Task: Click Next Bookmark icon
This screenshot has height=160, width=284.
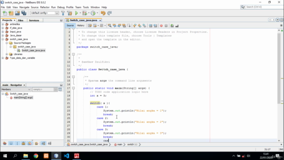Action: (140, 26)
